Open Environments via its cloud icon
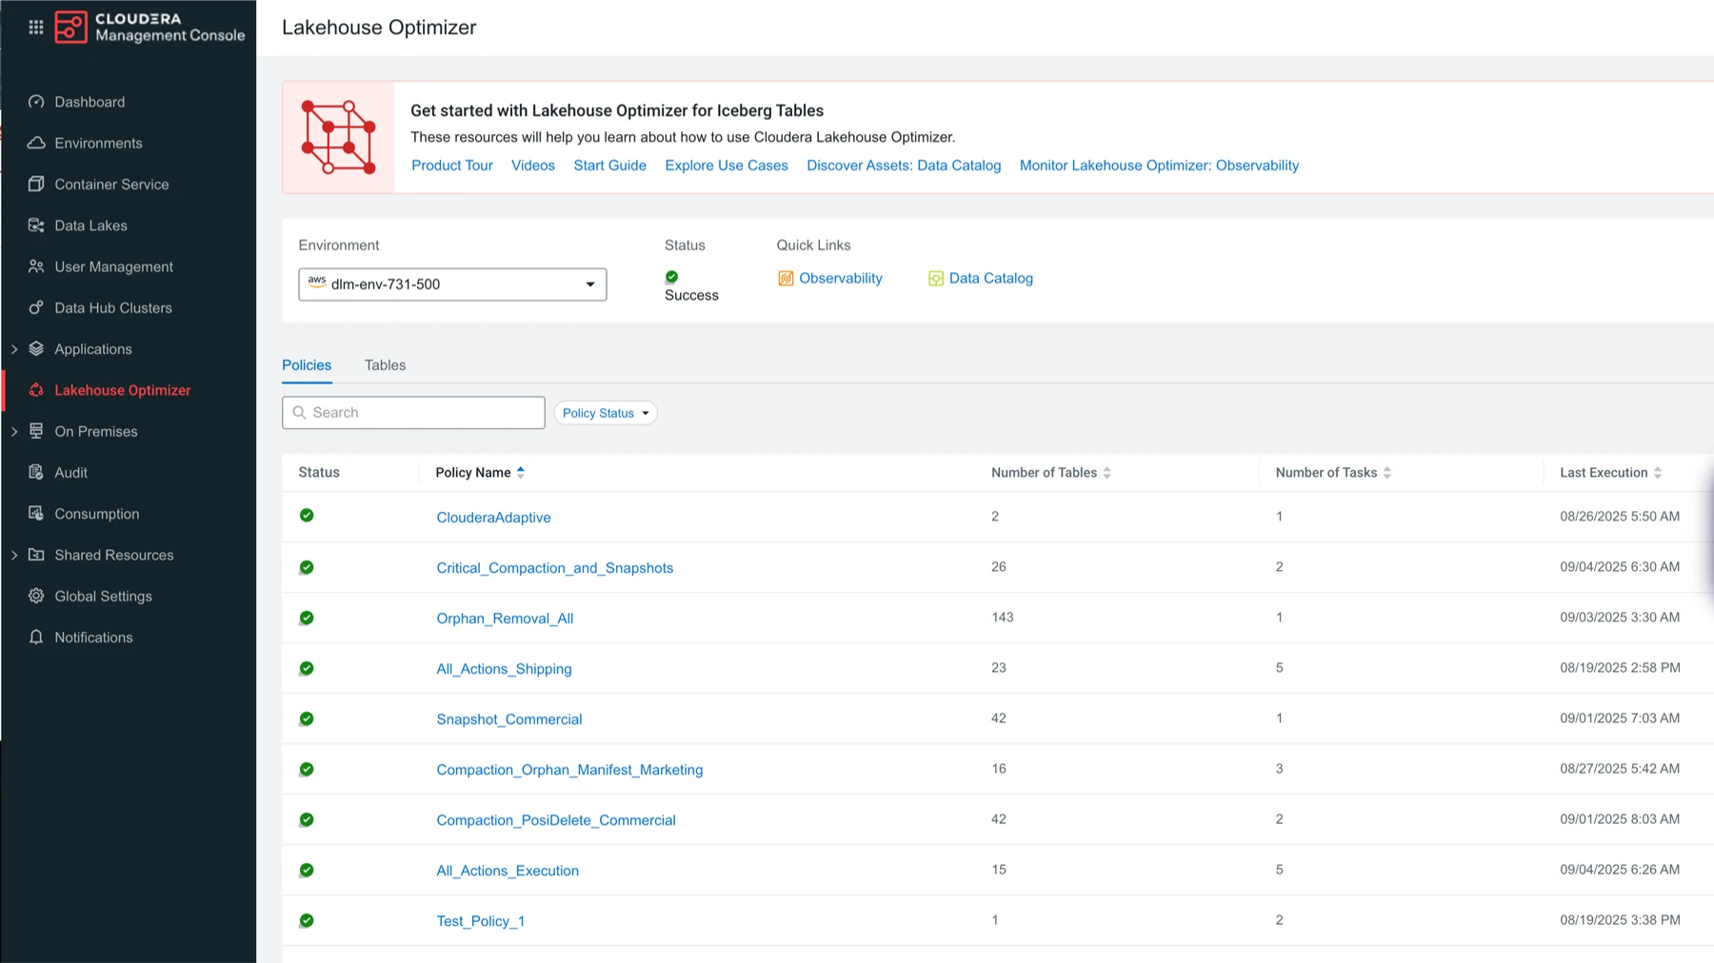Screen dimensions: 1714x963 pyautogui.click(x=36, y=143)
